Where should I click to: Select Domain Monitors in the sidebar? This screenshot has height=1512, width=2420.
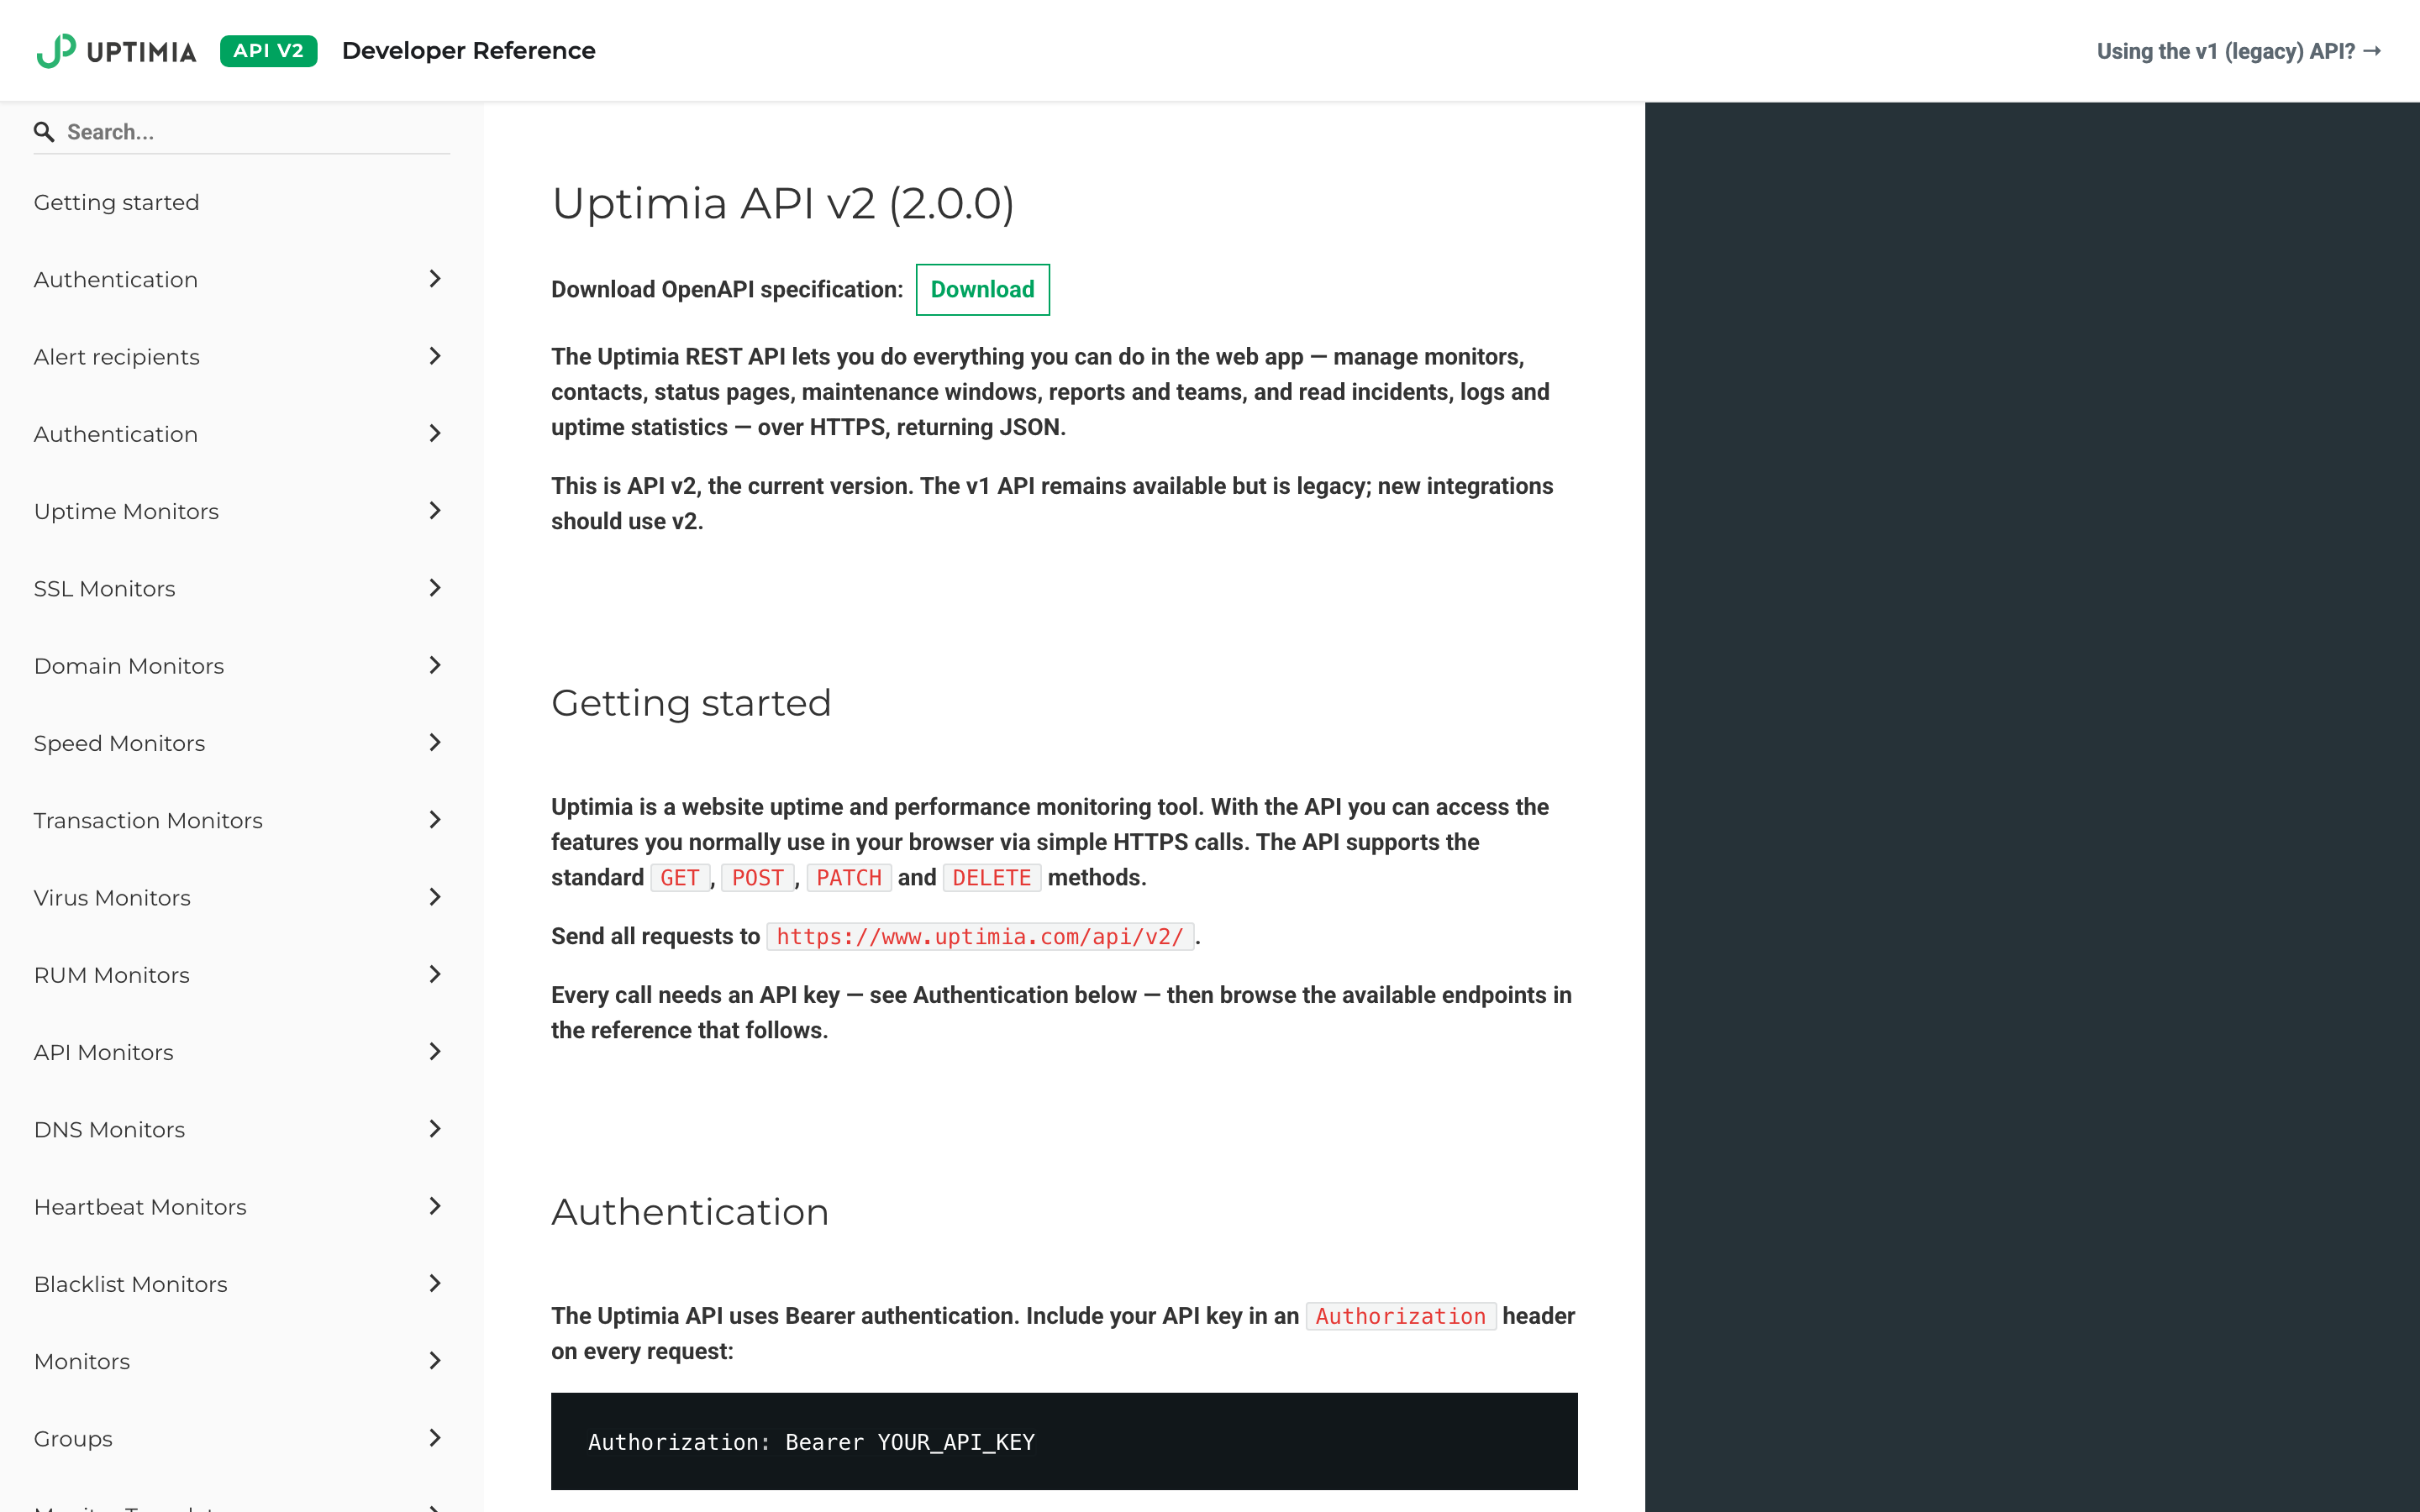[x=129, y=666]
